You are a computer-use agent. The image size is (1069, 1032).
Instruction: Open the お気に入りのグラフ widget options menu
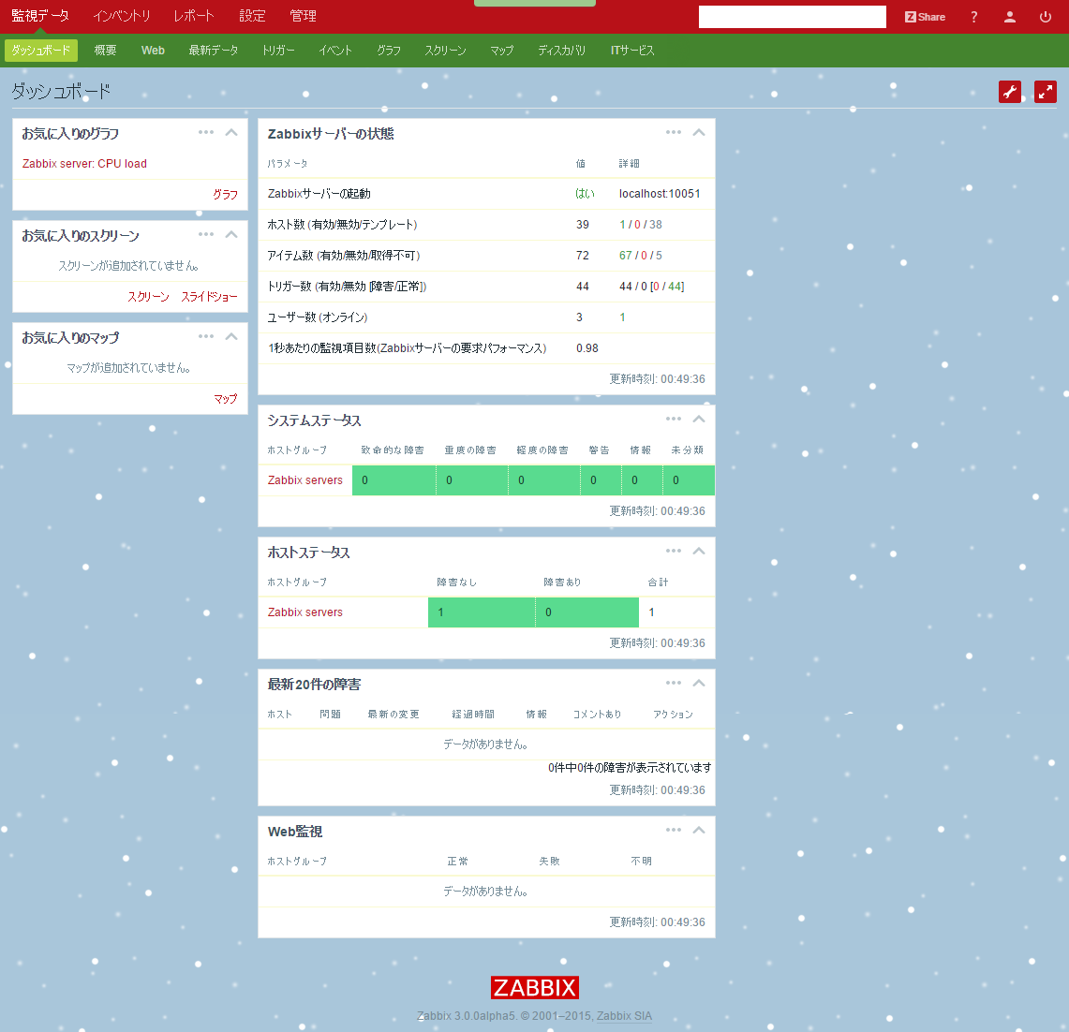206,132
